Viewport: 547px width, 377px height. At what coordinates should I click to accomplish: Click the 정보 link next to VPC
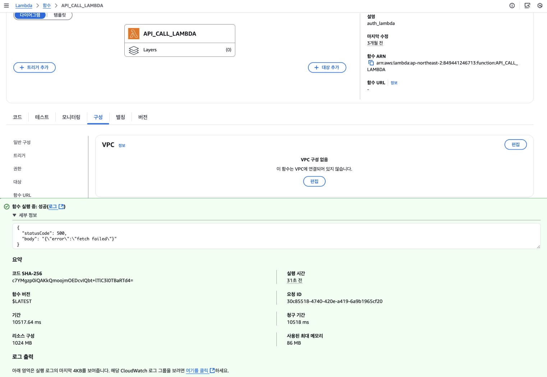coord(122,145)
